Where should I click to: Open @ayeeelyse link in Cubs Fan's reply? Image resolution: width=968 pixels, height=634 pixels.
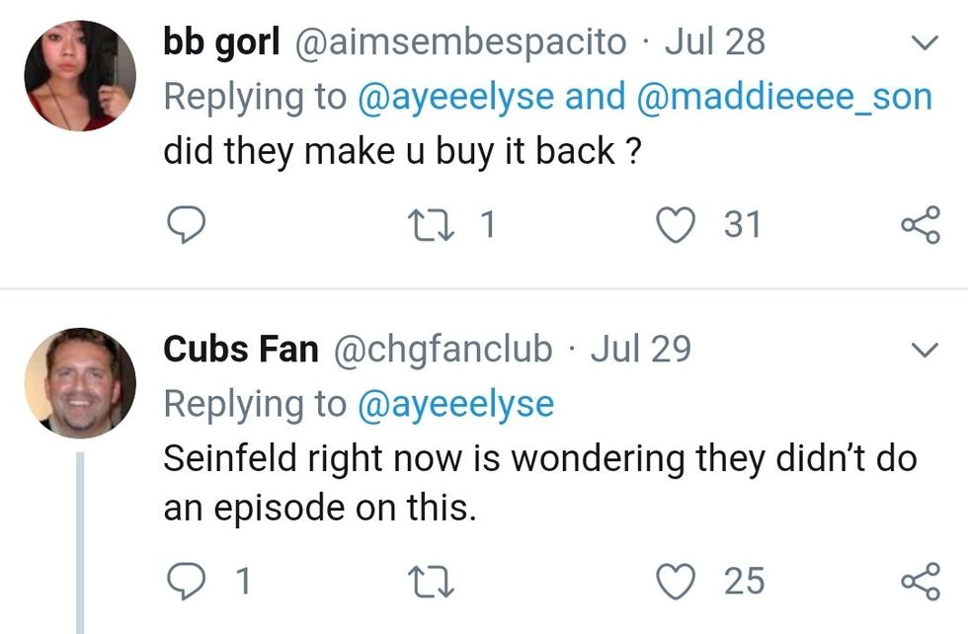pos(455,403)
